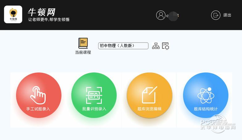The width and height of the screenshot is (242, 140).
Task: Open 题库结构统计 structure statistics
Action: point(206,109)
